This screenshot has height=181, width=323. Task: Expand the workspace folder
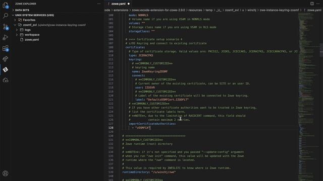click(17, 35)
